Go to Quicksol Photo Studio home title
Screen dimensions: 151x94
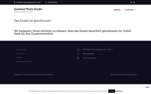click(28, 9)
